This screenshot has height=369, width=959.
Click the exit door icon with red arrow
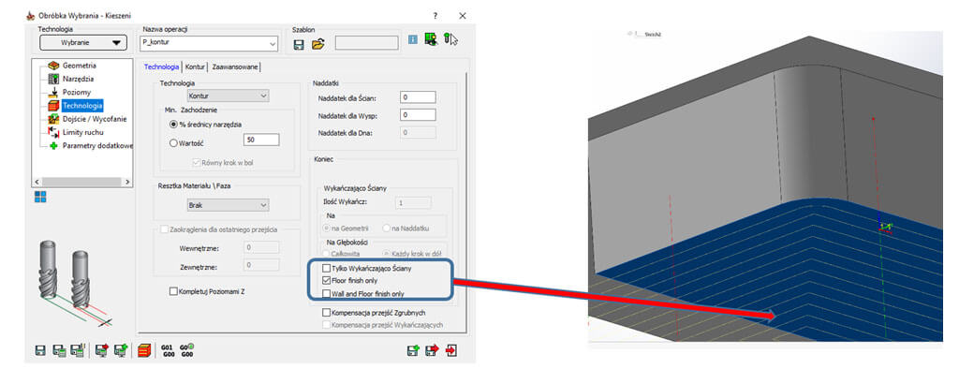(x=451, y=350)
